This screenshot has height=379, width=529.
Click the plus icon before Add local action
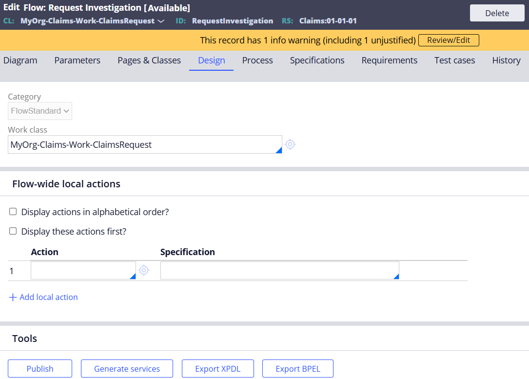pos(12,297)
